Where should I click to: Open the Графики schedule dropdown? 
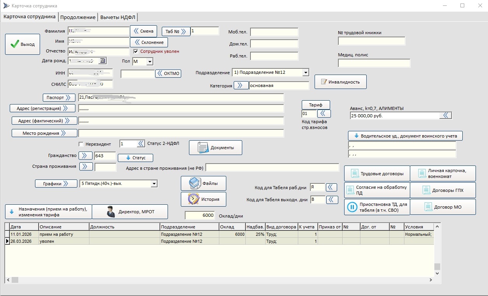(154, 183)
